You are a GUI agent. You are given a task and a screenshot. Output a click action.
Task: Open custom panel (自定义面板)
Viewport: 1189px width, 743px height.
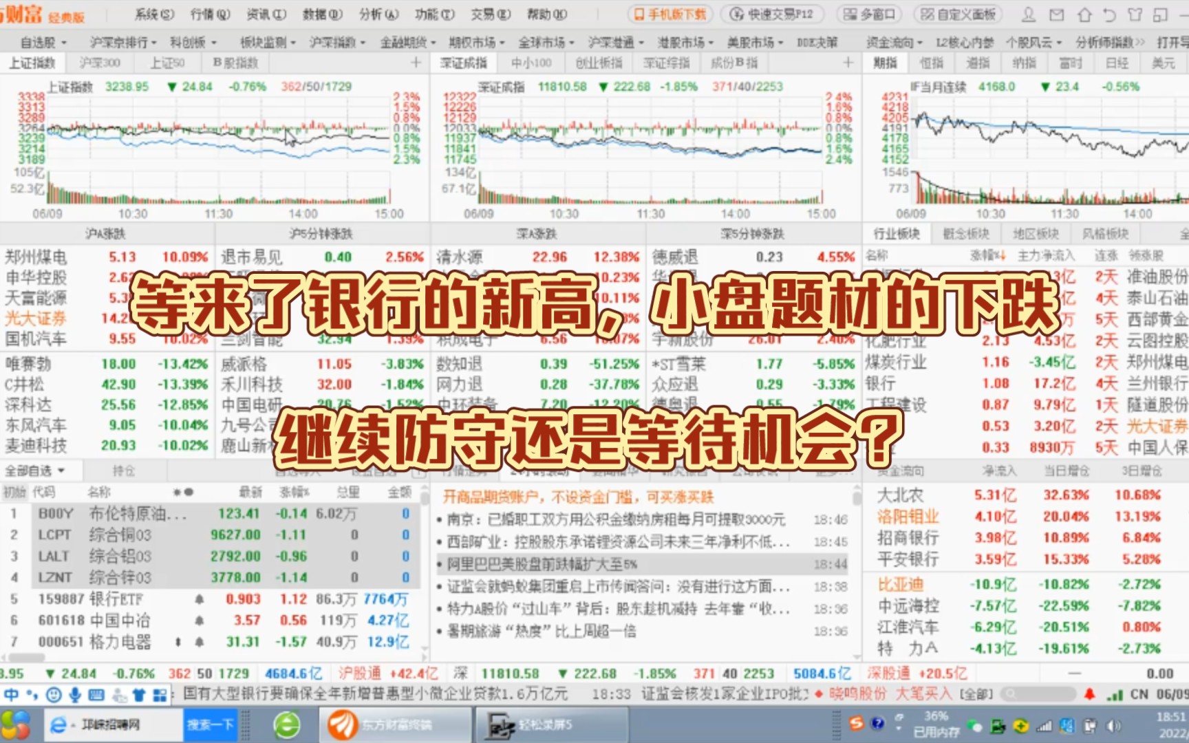[x=958, y=14]
